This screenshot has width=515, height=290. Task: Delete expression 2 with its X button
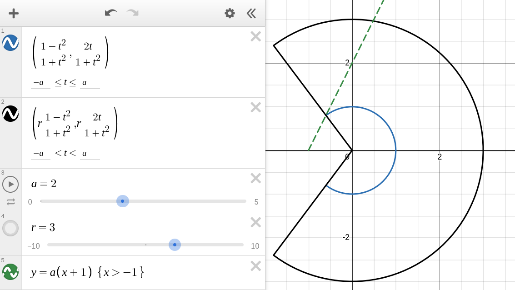[x=256, y=107]
